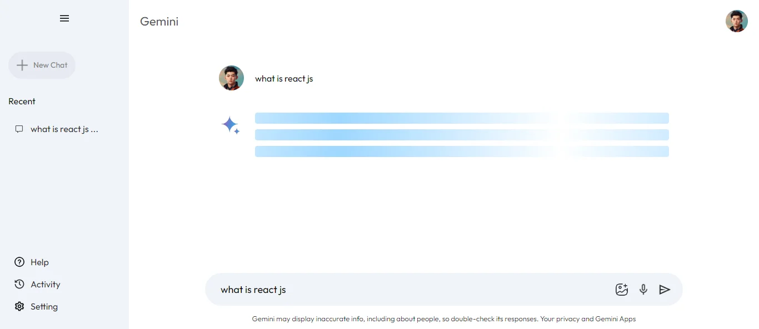Click the Gemini title heading

[159, 22]
